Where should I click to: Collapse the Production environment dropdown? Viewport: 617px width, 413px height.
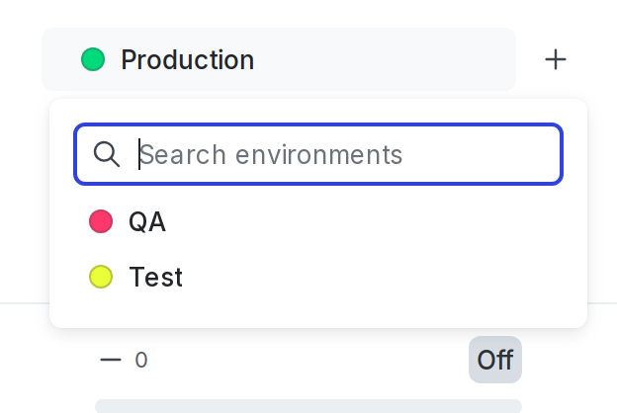pos(279,59)
